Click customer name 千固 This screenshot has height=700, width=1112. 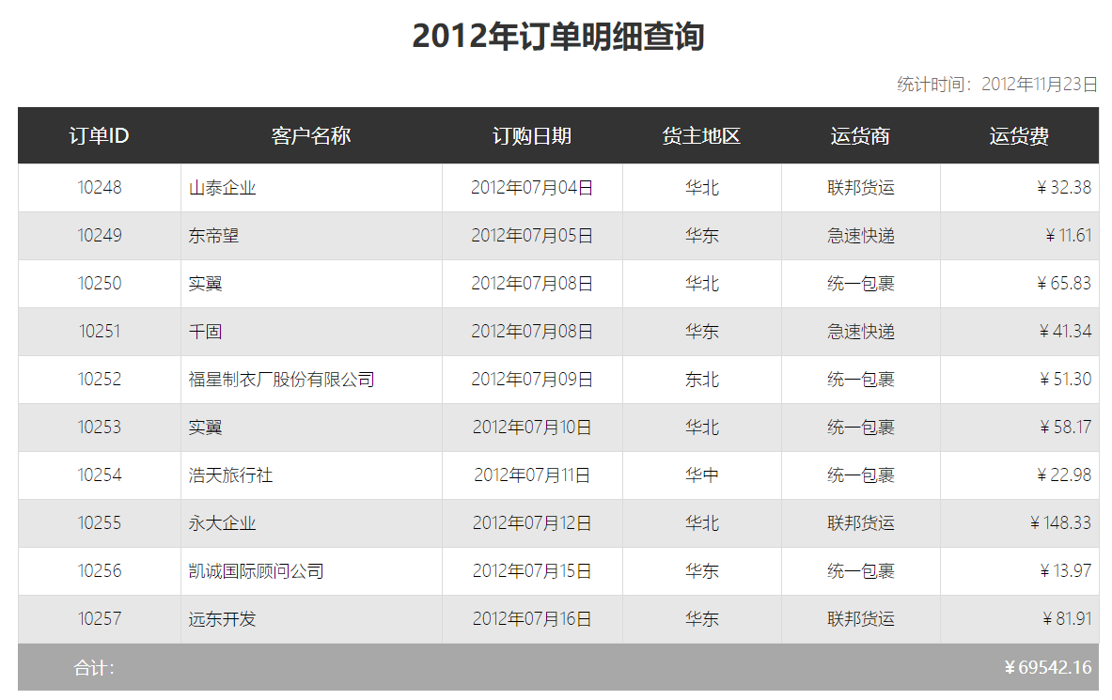pyautogui.click(x=205, y=331)
